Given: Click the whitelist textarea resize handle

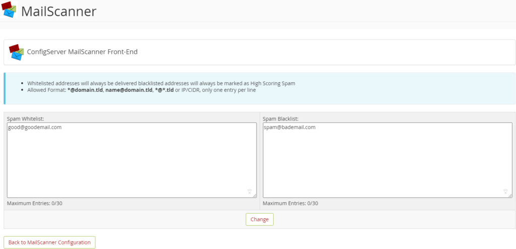Looking at the screenshot, I should pos(254,196).
